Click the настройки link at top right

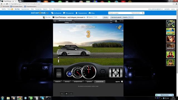(167, 9)
